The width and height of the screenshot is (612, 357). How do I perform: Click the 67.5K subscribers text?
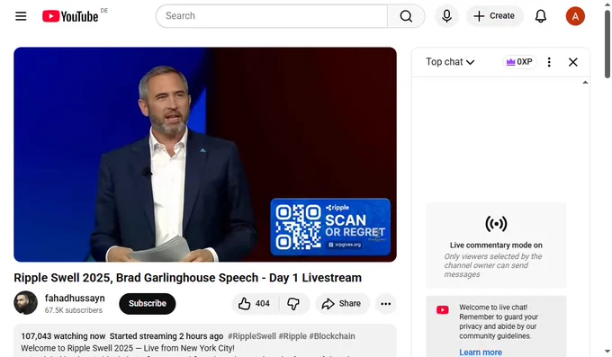pos(74,310)
